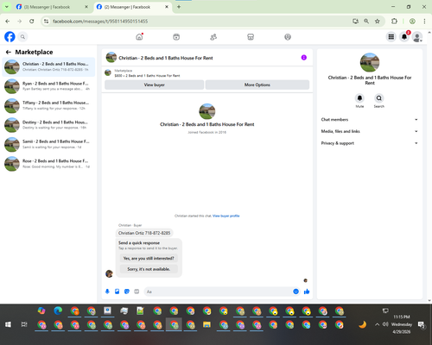Viewport: 432px width, 345px height.
Task: Open the notifications bell icon
Action: [x=404, y=37]
